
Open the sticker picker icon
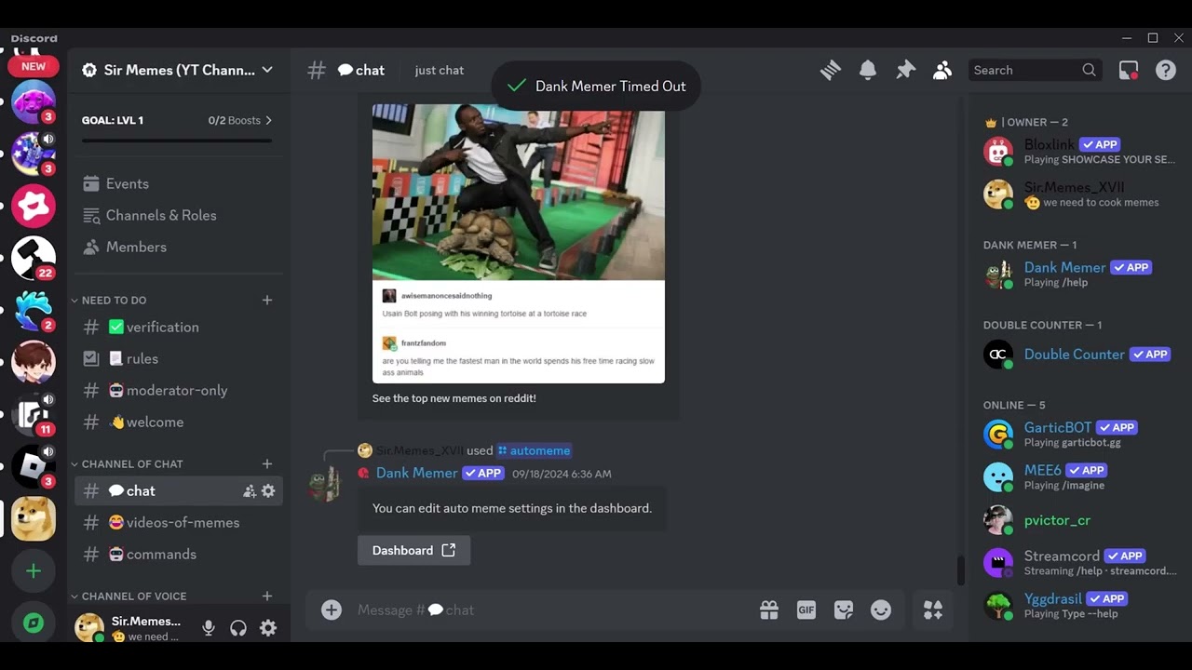coord(844,610)
